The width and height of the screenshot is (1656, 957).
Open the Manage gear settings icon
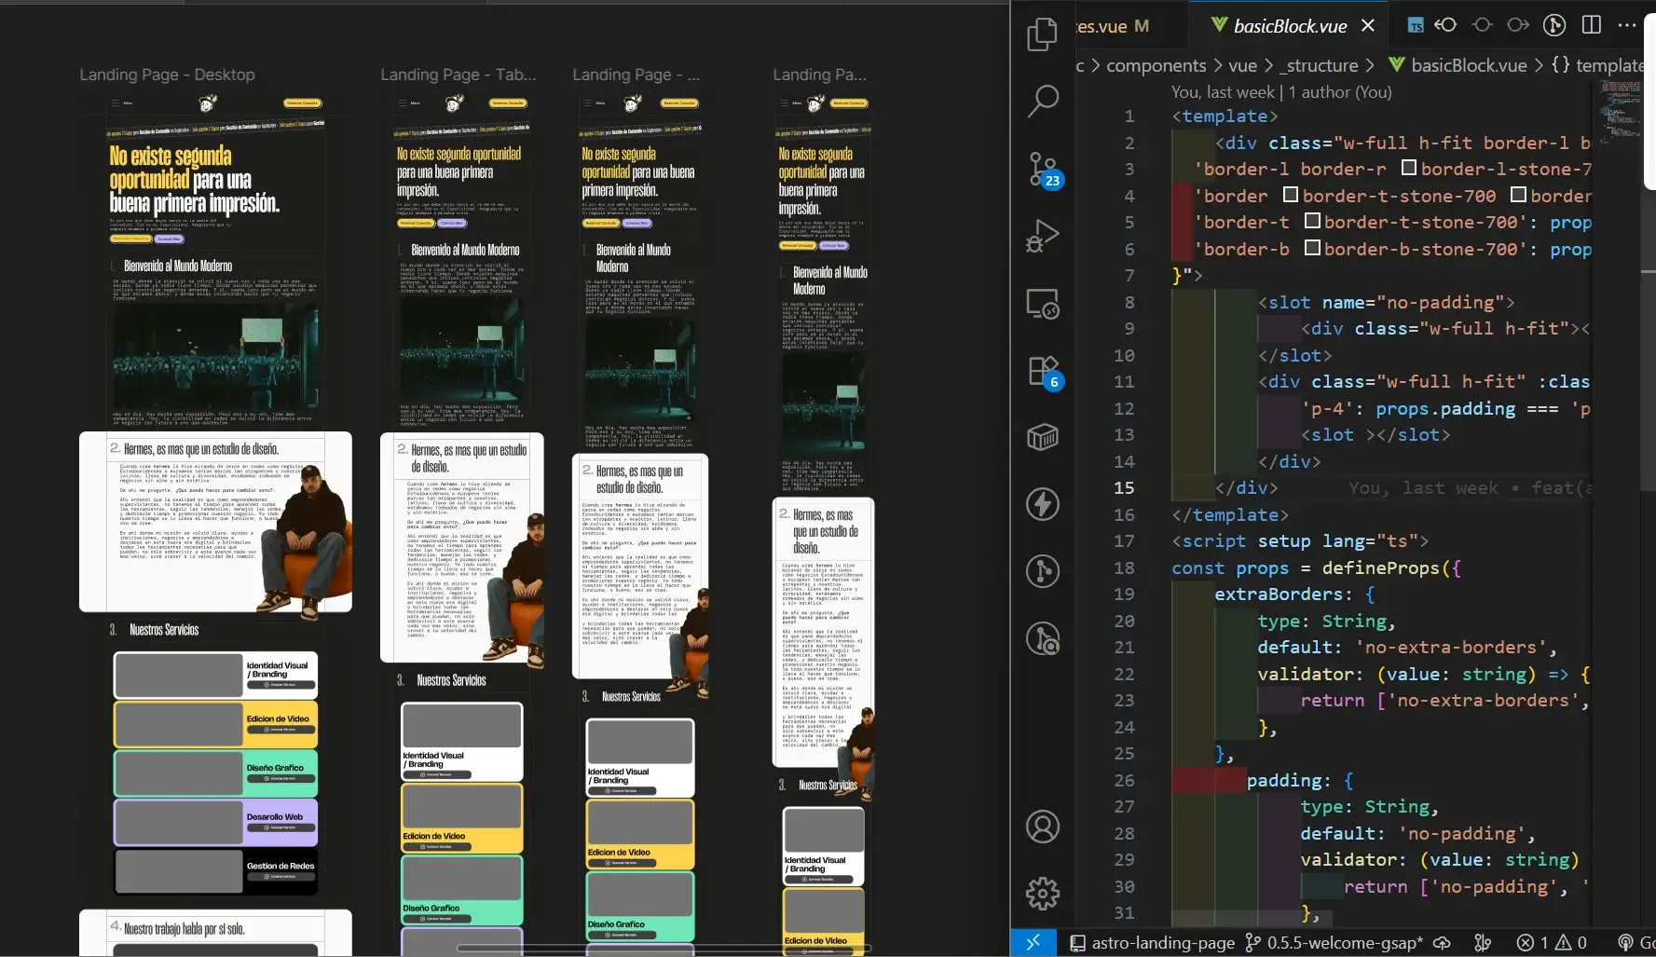[1042, 894]
